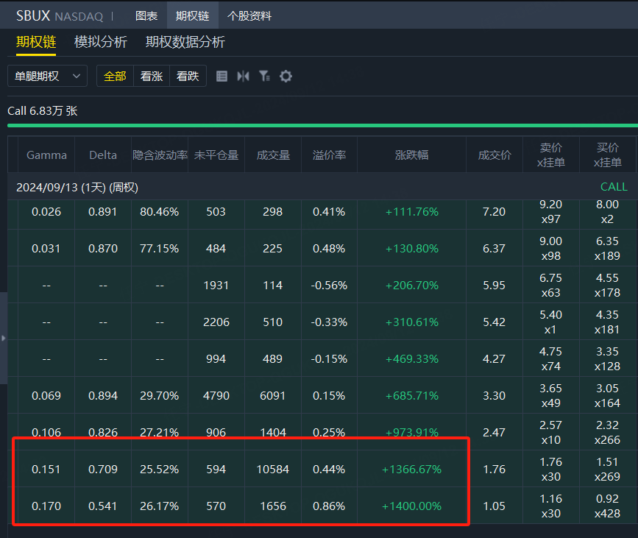
Task: Sort by the 涨跌幅 column header
Action: [412, 155]
